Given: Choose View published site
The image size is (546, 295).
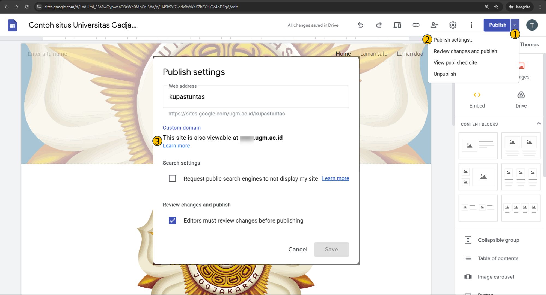Looking at the screenshot, I should coord(455,63).
